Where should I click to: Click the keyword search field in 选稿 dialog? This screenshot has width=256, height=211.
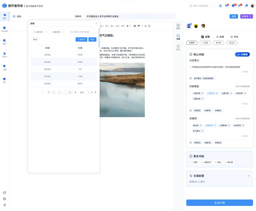(84, 32)
